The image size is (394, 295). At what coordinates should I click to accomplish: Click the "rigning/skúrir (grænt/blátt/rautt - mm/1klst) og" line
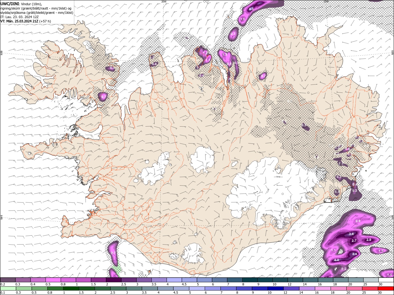(x=36, y=8)
